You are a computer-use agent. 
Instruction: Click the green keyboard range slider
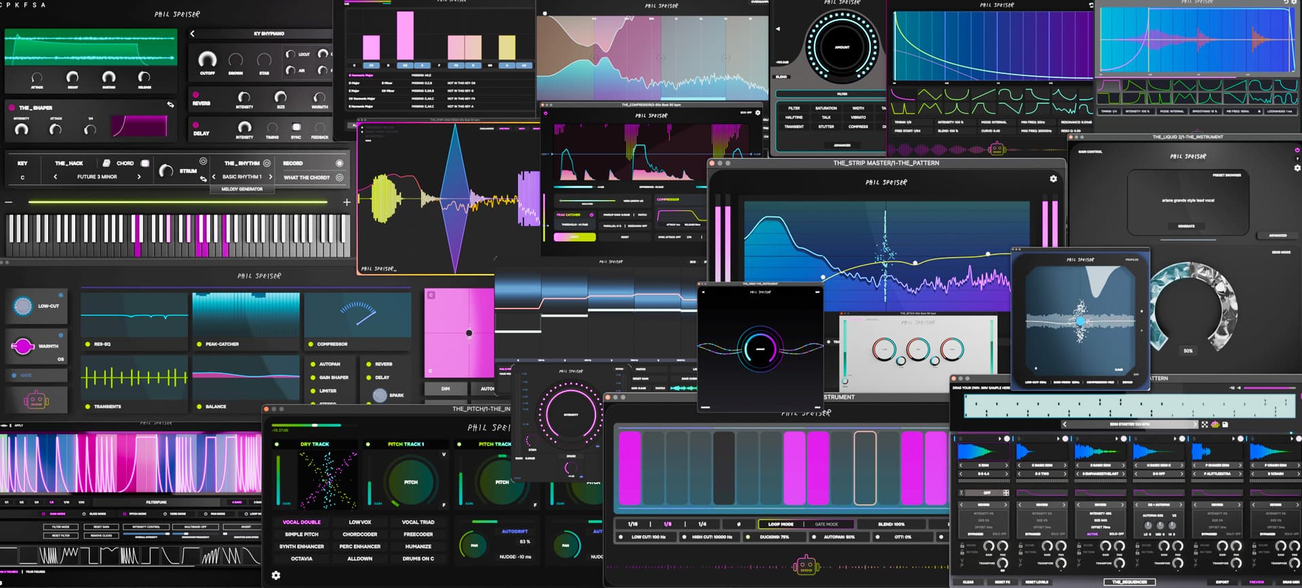click(178, 201)
